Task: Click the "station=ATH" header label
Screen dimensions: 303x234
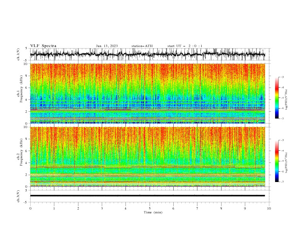Action: [x=142, y=46]
